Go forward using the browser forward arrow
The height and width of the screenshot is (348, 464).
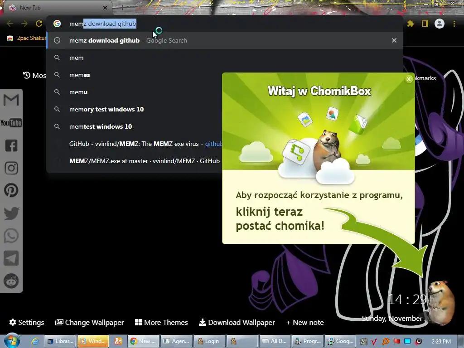(x=24, y=24)
